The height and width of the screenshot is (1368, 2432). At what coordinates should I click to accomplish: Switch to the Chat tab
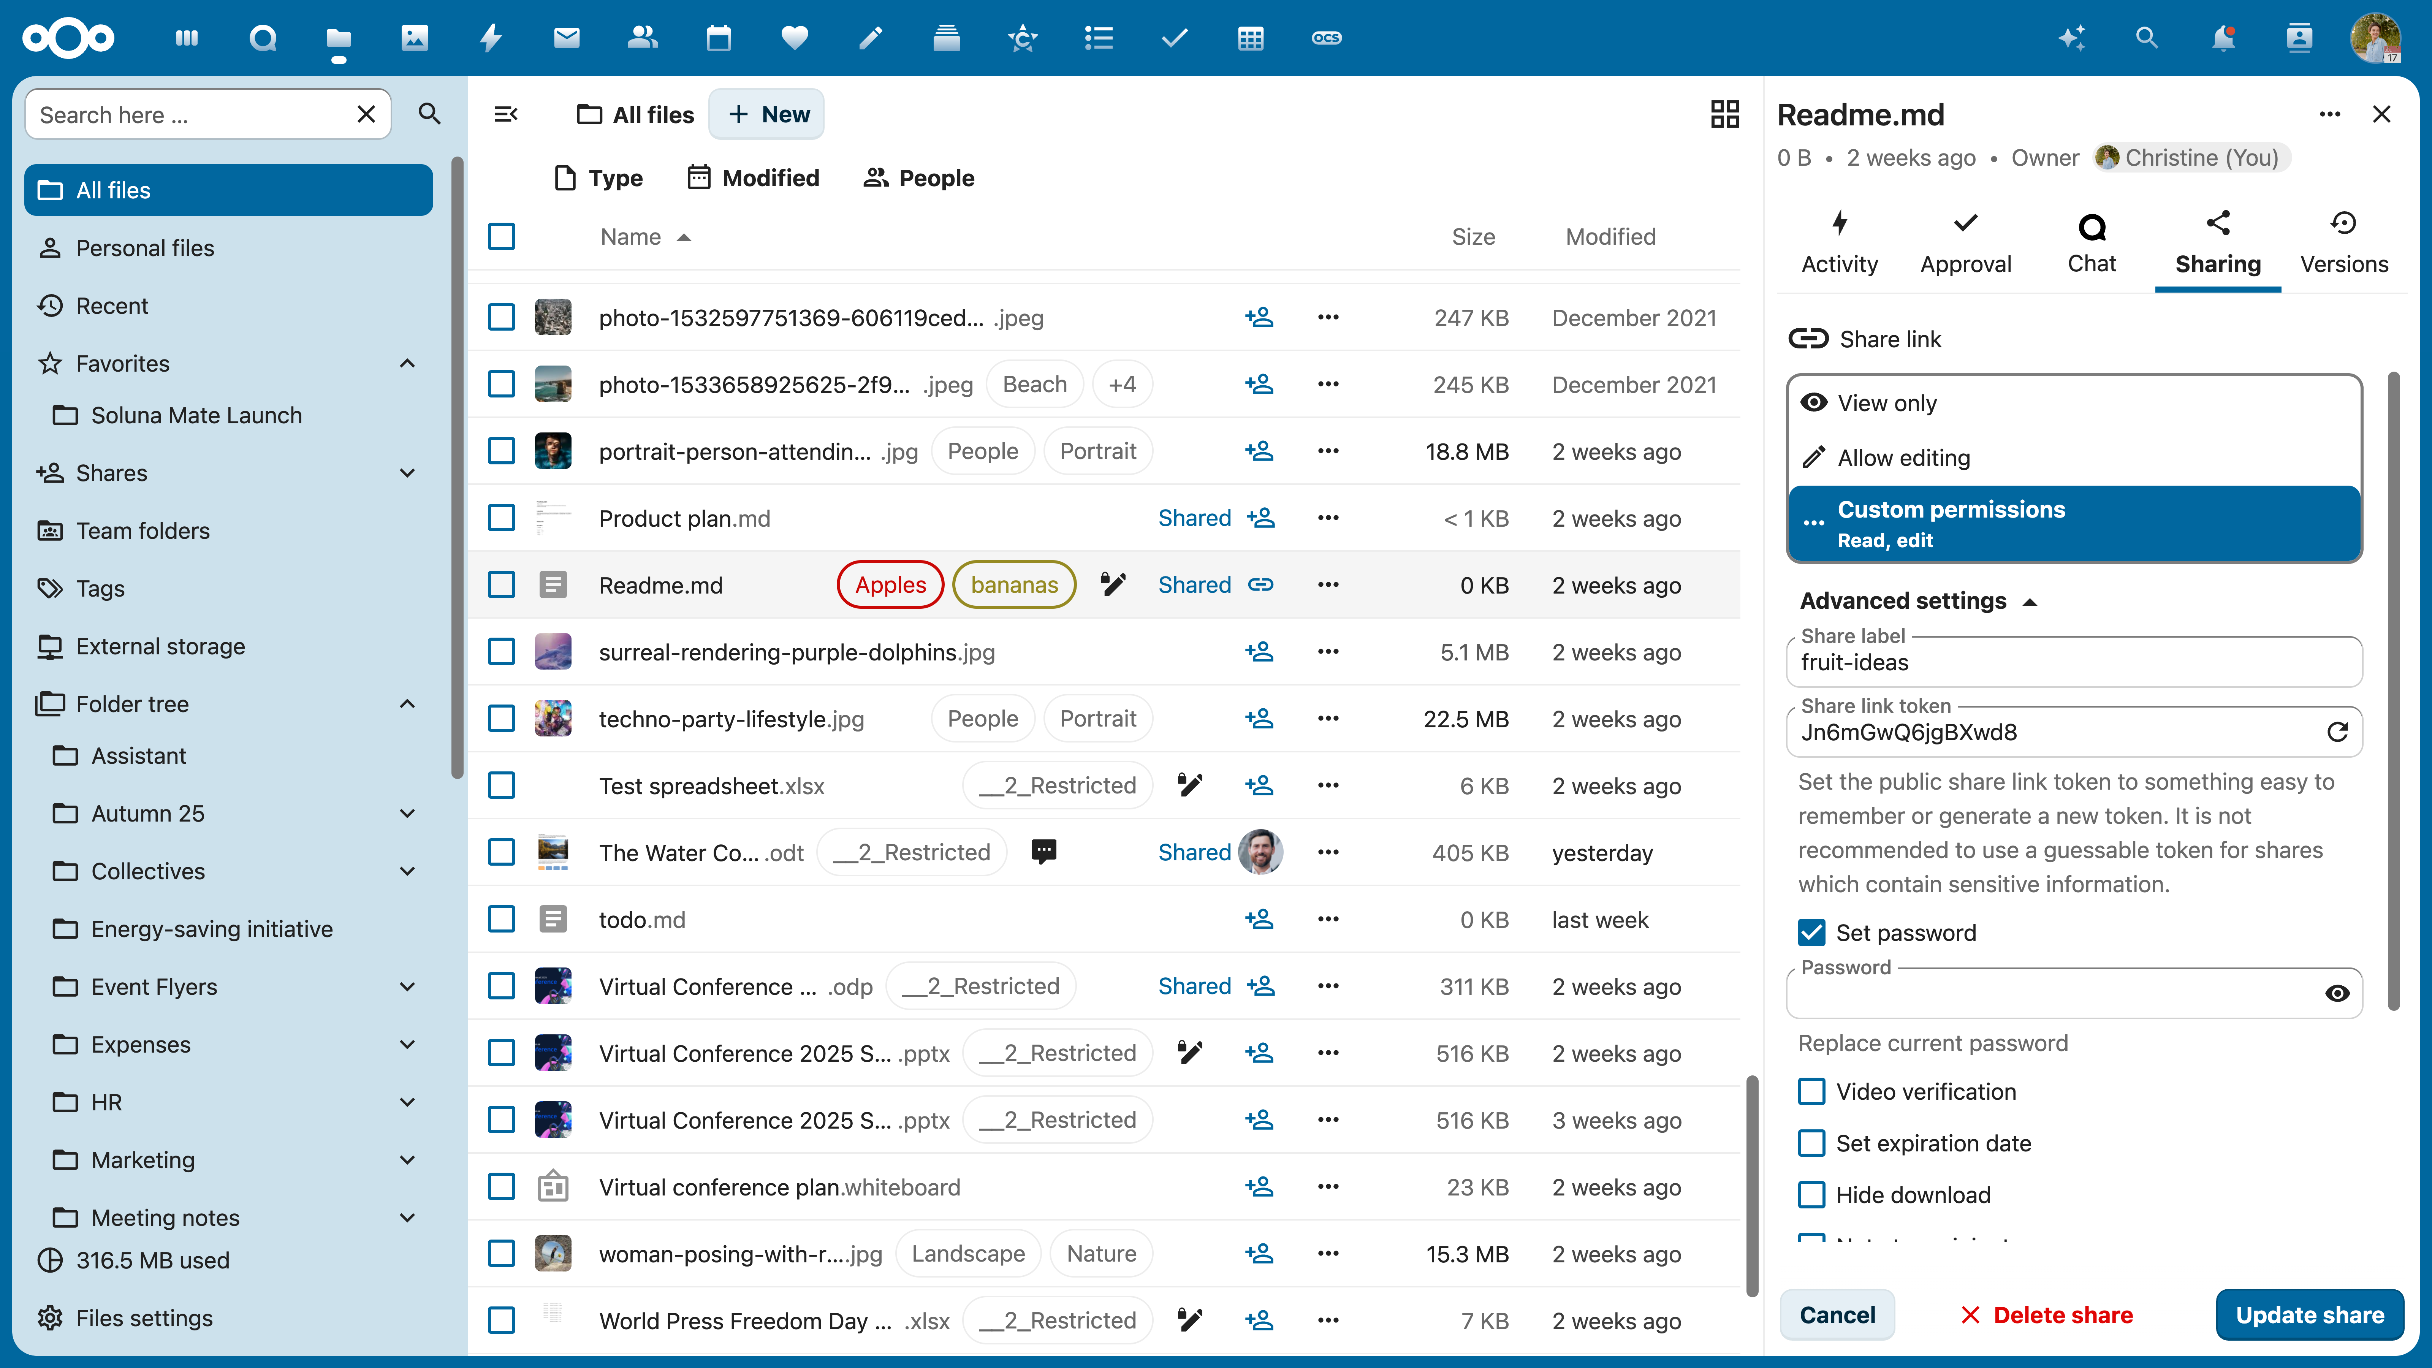[x=2092, y=243]
